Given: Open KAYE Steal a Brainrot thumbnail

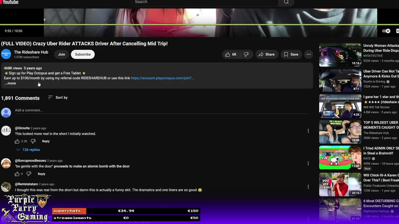Looking at the screenshot, I should tap(340, 157).
